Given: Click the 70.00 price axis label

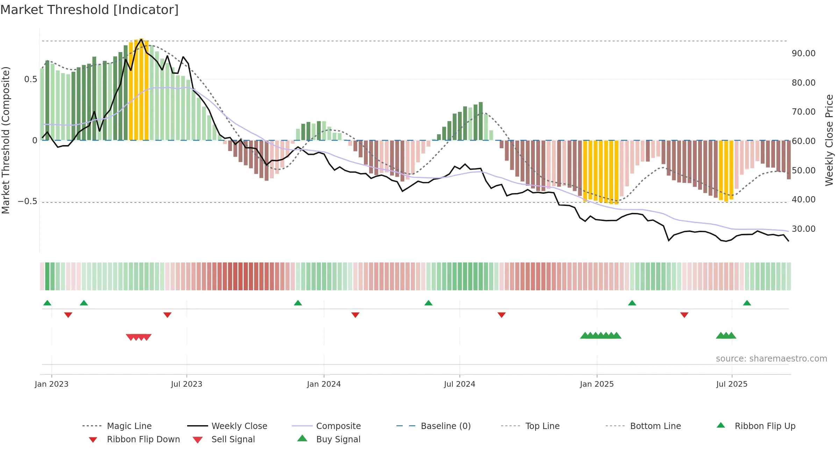Looking at the screenshot, I should (804, 112).
